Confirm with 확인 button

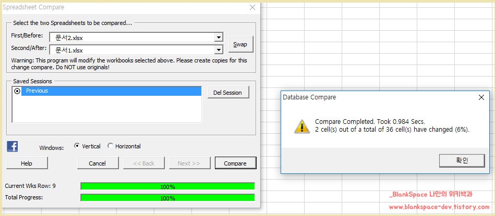tap(462, 161)
